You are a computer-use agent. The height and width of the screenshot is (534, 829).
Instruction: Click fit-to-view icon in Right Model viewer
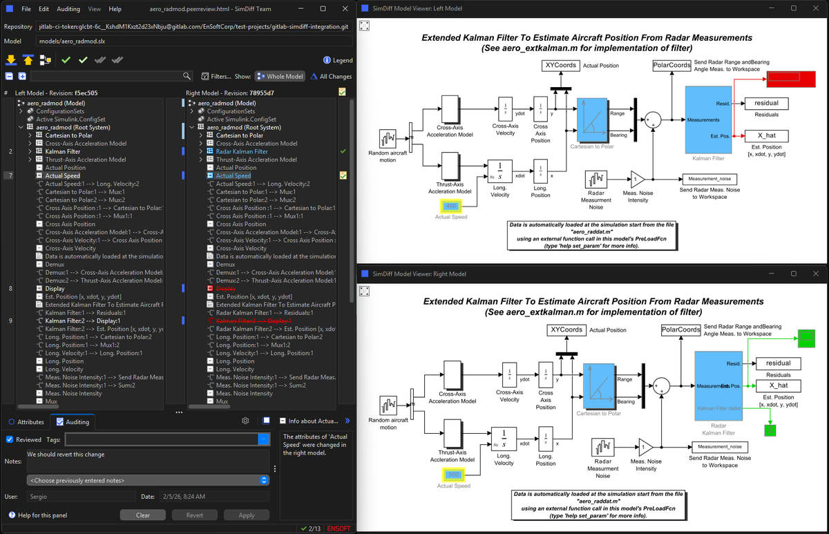(365, 290)
